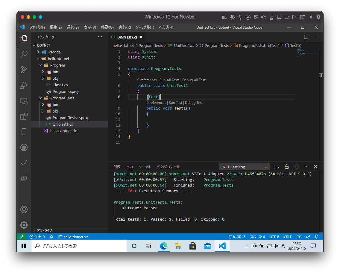This screenshot has width=340, height=274.
Task: Open Program.csproj in explorer
Action: click(x=65, y=91)
